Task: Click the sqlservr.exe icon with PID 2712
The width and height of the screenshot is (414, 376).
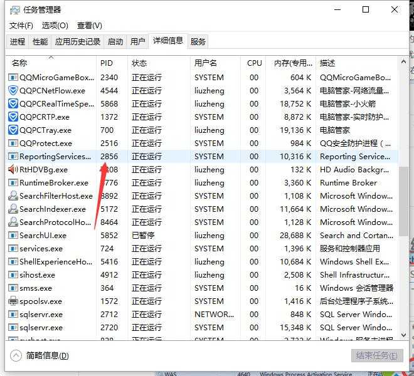Action: point(13,314)
